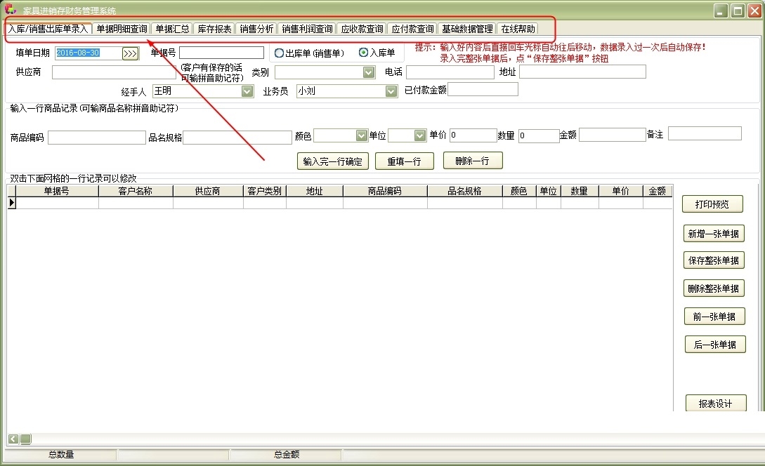The height and width of the screenshot is (466, 765).
Task: Open 报表设计
Action: pos(715,403)
